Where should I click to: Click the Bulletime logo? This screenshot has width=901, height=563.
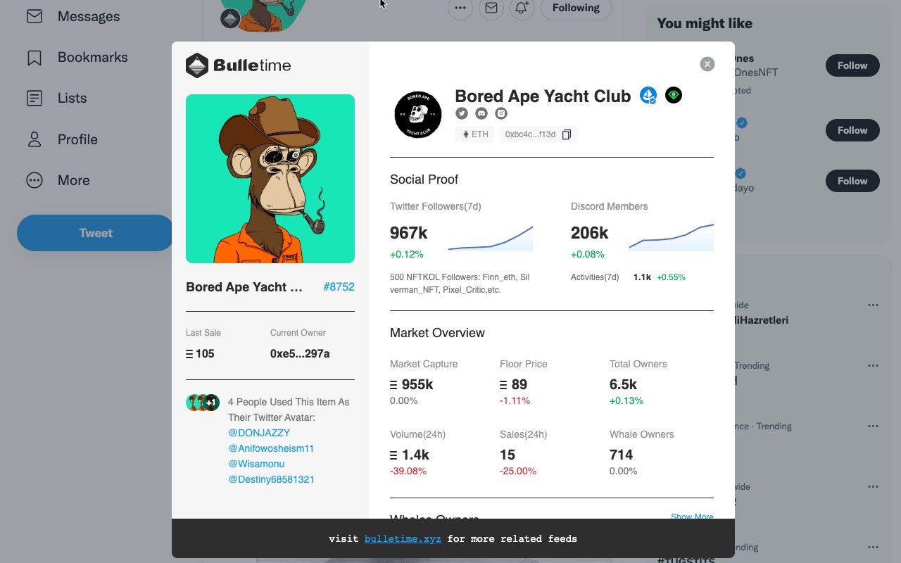pyautogui.click(x=238, y=65)
